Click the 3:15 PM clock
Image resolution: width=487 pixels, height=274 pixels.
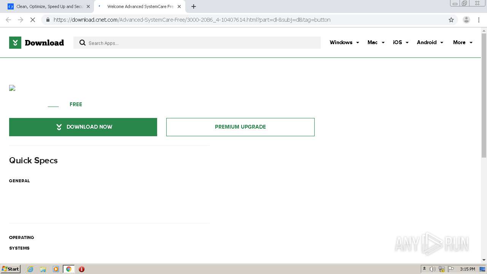click(467, 269)
